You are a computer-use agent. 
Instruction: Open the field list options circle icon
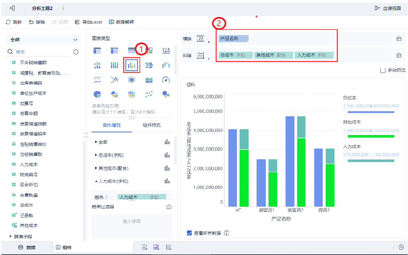point(76,52)
